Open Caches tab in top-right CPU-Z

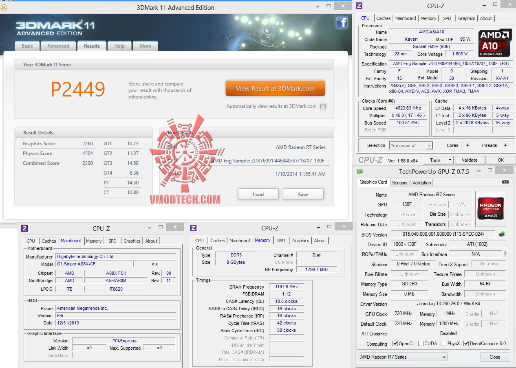(x=383, y=18)
